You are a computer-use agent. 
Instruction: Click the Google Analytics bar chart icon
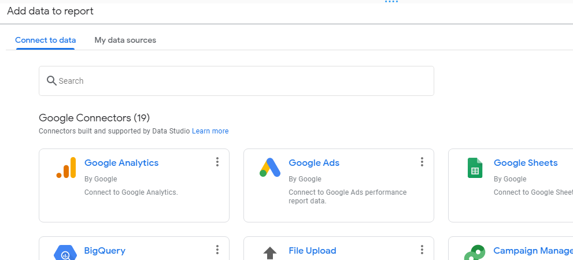click(x=66, y=168)
